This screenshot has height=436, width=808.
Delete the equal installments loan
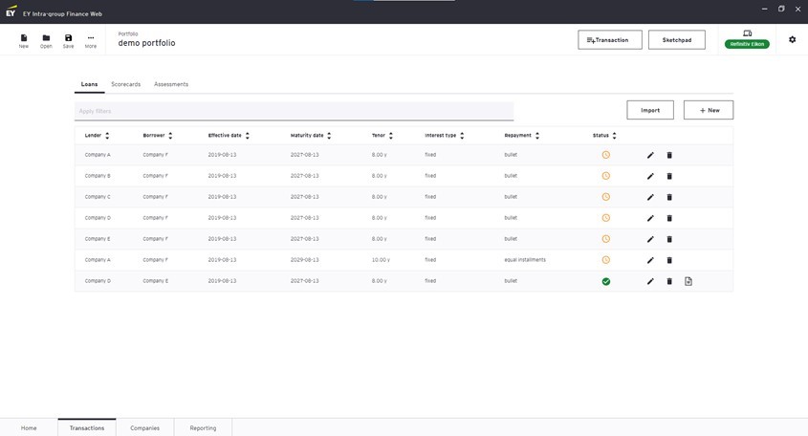(669, 260)
